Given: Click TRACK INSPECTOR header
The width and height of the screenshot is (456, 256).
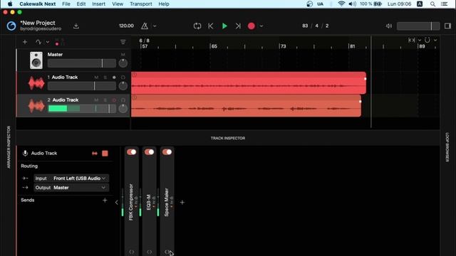Looking at the screenshot, I should pos(228,138).
